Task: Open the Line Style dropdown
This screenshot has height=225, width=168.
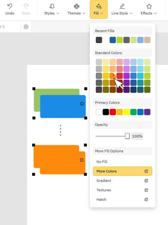Action: pos(122,9)
